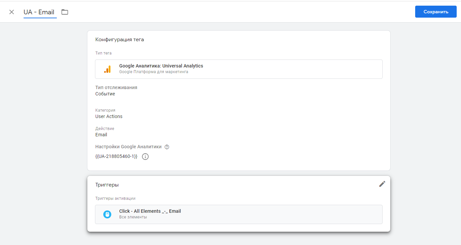461x245 pixels.
Task: Open the Click - All Elements _-_ Email trigger
Action: 150,211
